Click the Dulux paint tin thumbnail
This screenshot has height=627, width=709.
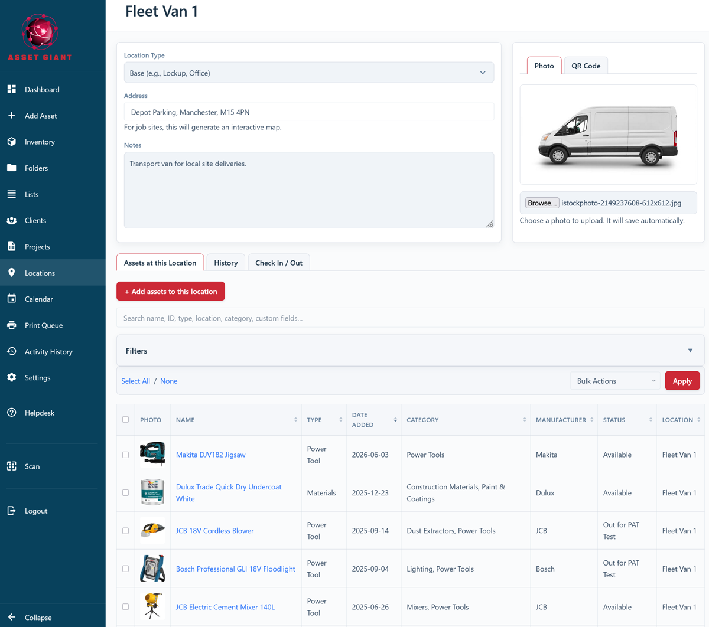pyautogui.click(x=152, y=492)
